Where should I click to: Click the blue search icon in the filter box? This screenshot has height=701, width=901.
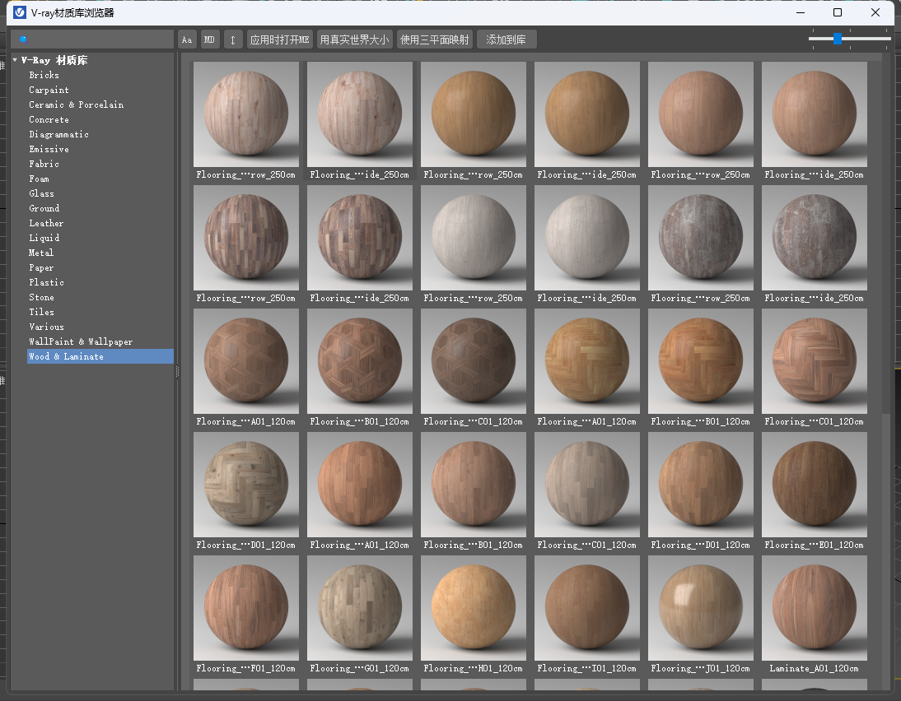[23, 39]
